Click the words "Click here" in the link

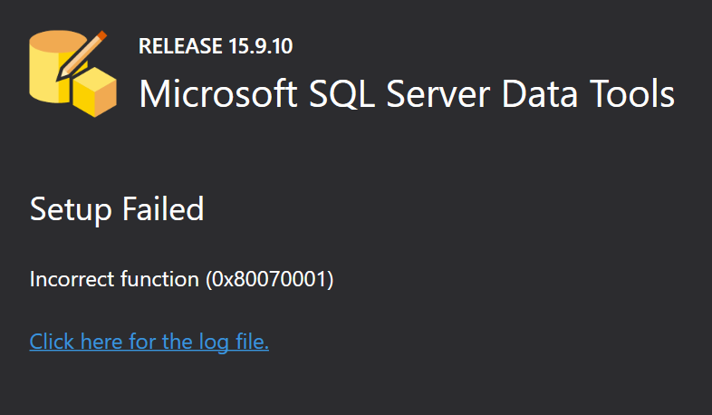[76, 342]
